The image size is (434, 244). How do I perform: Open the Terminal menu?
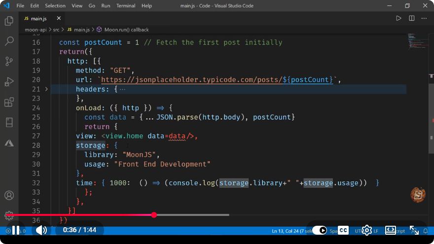click(x=126, y=5)
